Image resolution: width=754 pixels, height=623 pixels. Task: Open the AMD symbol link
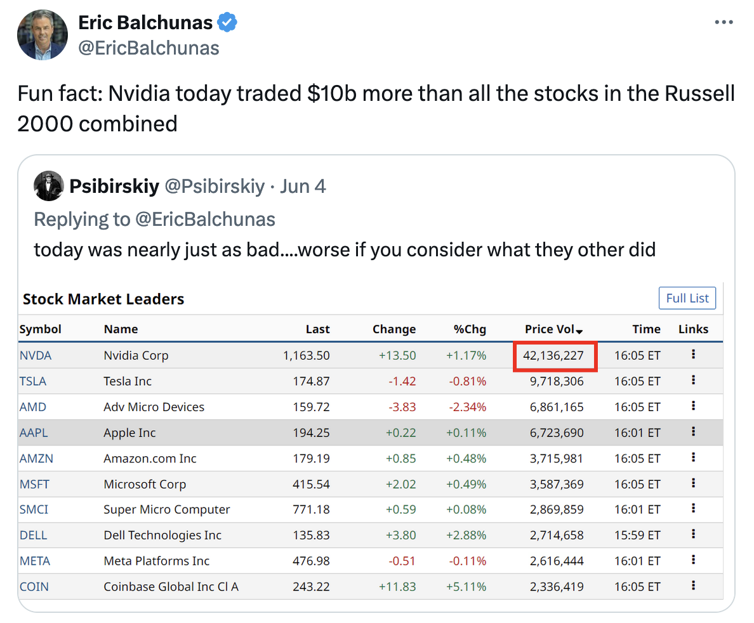pyautogui.click(x=33, y=407)
